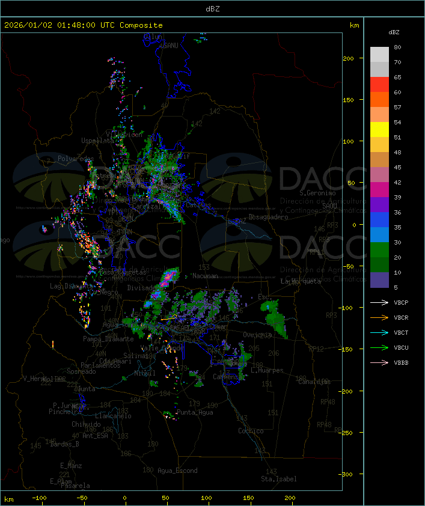Click the Agua_Escond place label
The height and width of the screenshot is (506, 425).
click(x=177, y=471)
